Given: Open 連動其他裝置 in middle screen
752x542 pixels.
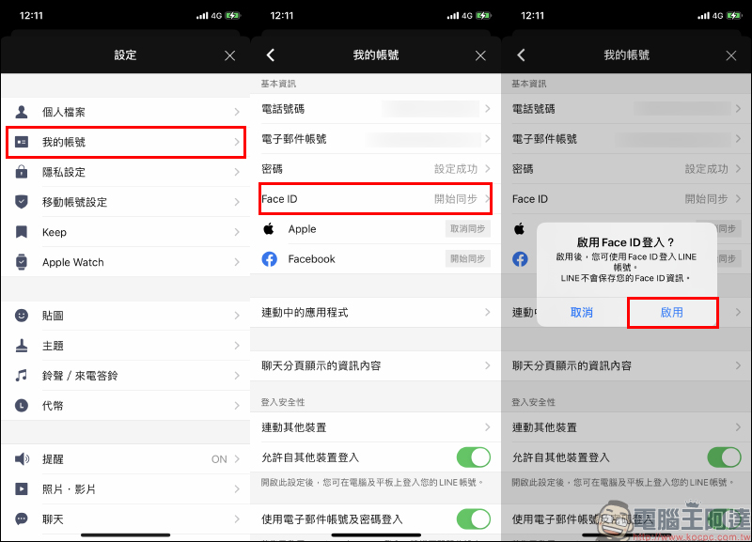Looking at the screenshot, I should pos(375,427).
